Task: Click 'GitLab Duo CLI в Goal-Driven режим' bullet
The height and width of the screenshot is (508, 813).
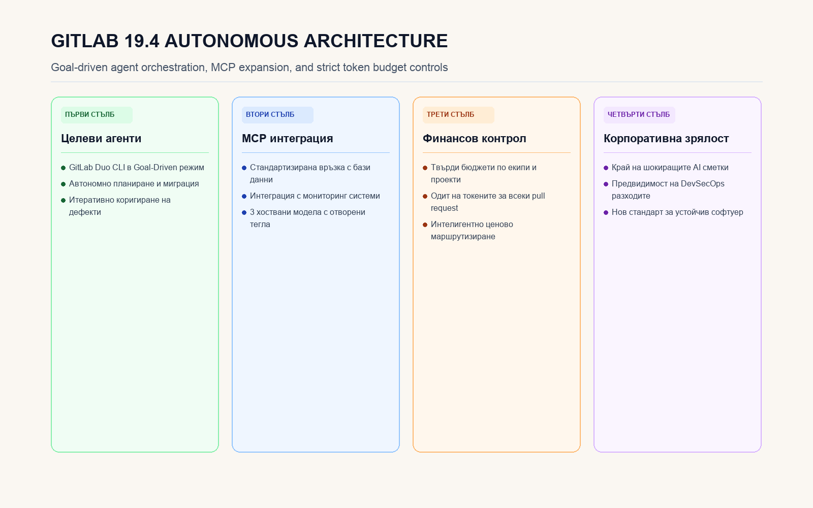Action: tap(133, 168)
